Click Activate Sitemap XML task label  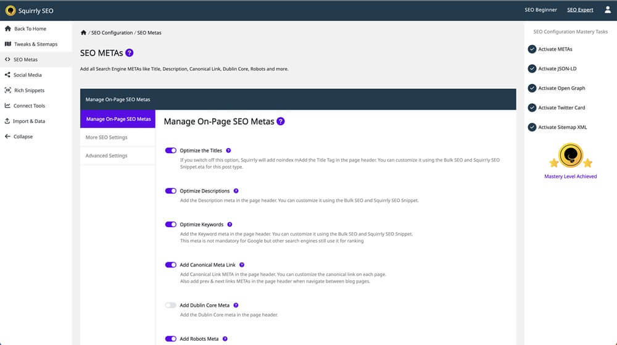click(562, 127)
